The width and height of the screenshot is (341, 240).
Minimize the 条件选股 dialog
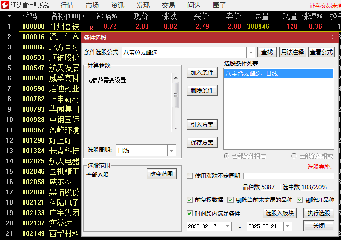(325, 37)
